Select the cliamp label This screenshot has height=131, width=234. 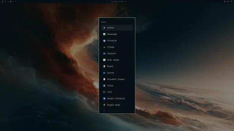pyautogui.click(x=111, y=47)
